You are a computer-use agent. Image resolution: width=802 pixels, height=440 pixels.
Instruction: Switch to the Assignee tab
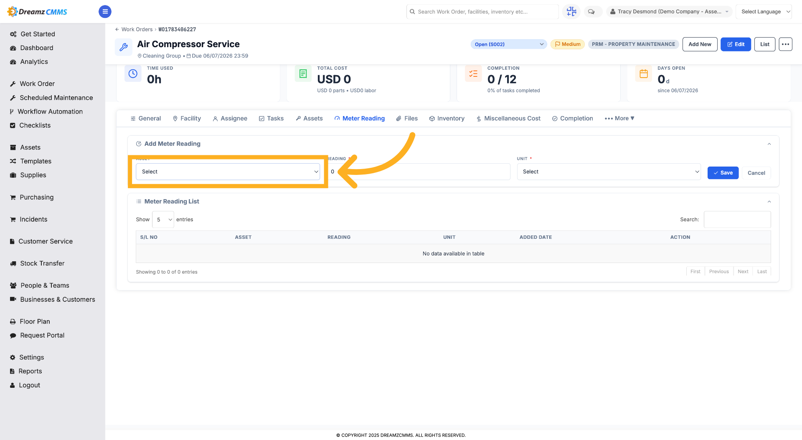click(x=230, y=119)
